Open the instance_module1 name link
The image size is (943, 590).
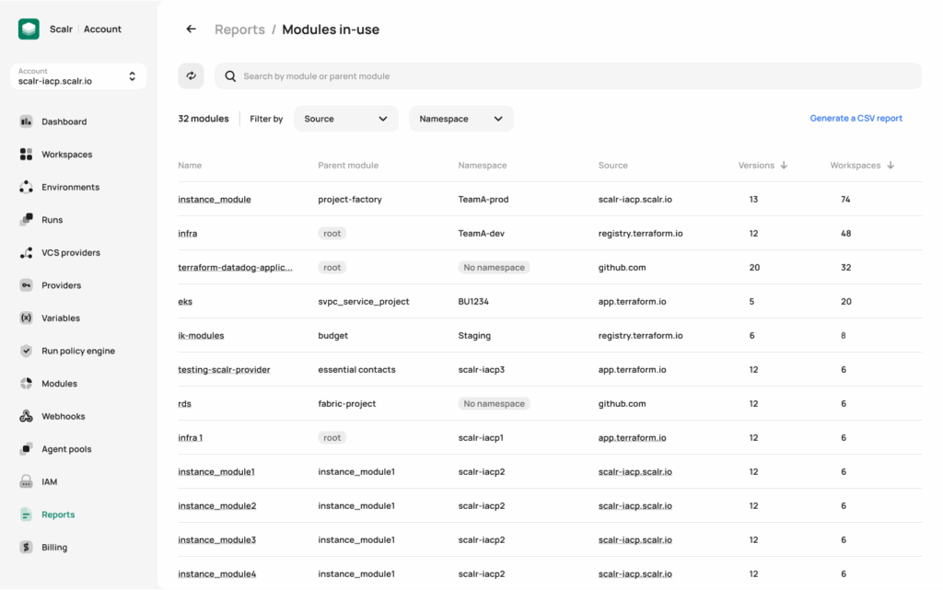(216, 471)
